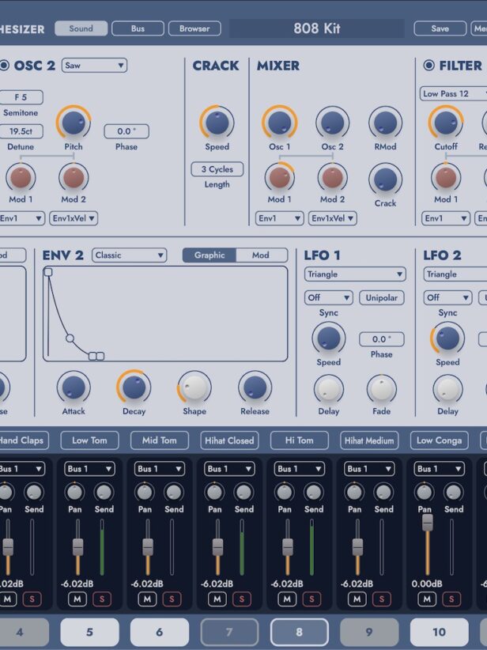The width and height of the screenshot is (487, 650).
Task: Open the LFO 2 Sync Off dropdown
Action: [x=447, y=297]
